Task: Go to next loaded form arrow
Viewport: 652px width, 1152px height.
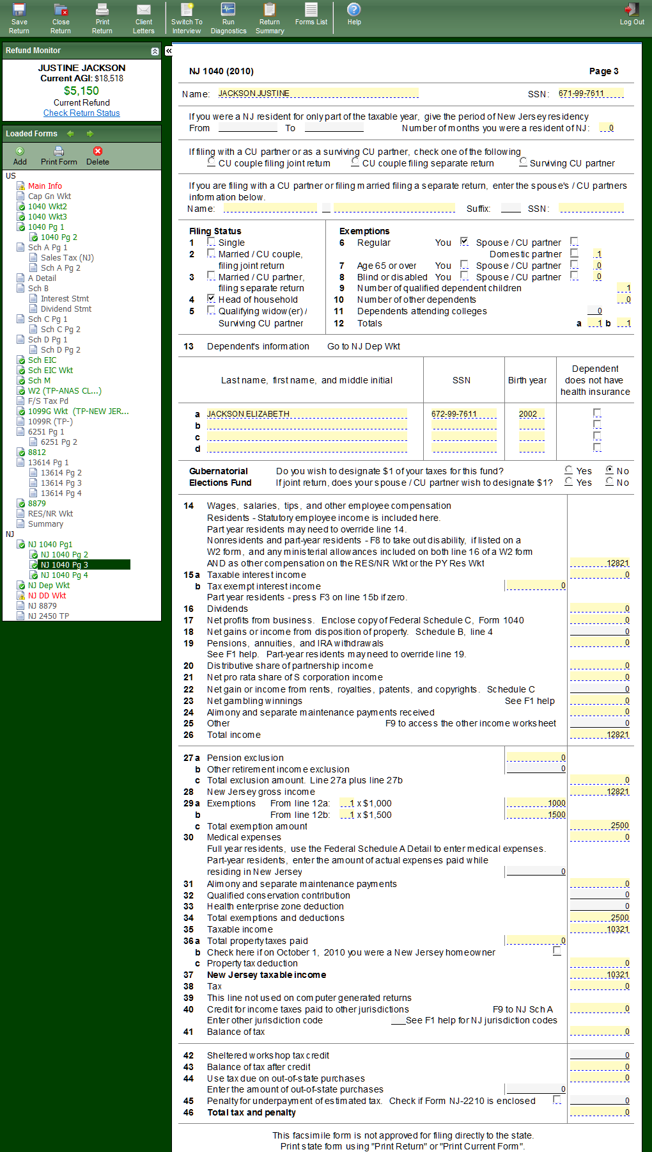Action: [90, 134]
